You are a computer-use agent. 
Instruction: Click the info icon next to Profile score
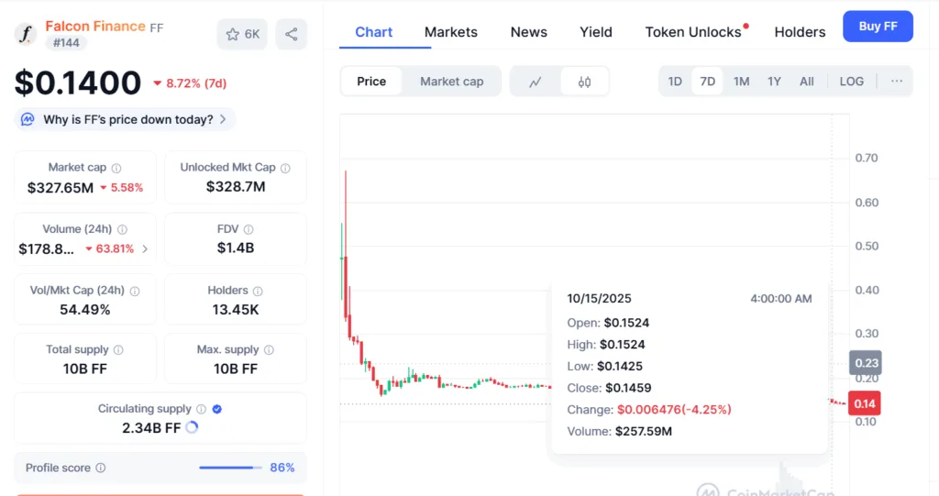pyautogui.click(x=101, y=468)
